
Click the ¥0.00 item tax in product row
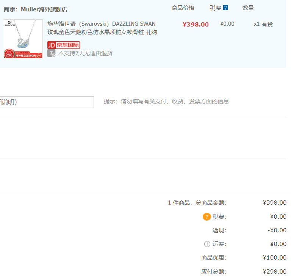click(227, 24)
